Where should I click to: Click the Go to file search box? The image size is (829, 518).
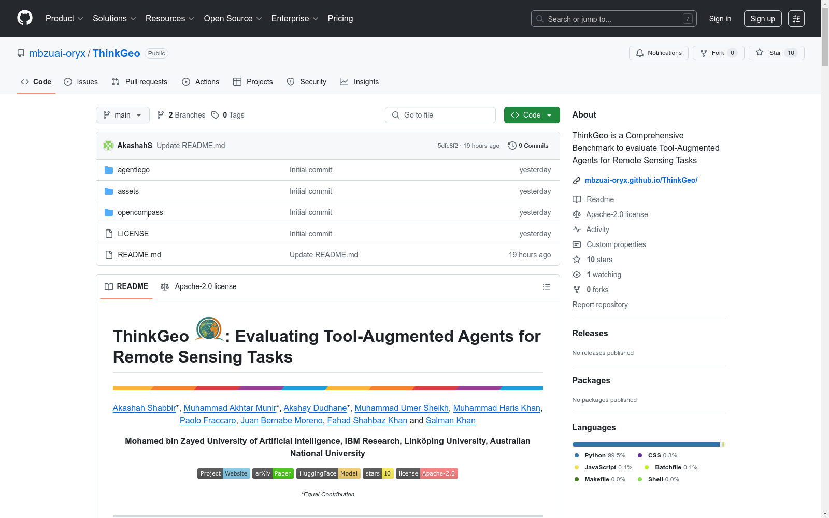[x=440, y=115]
